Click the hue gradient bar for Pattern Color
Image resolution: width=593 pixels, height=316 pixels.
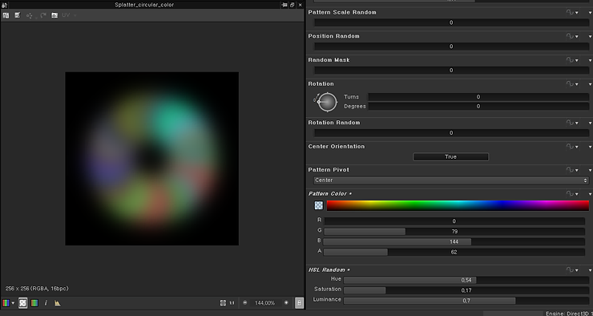click(x=458, y=205)
